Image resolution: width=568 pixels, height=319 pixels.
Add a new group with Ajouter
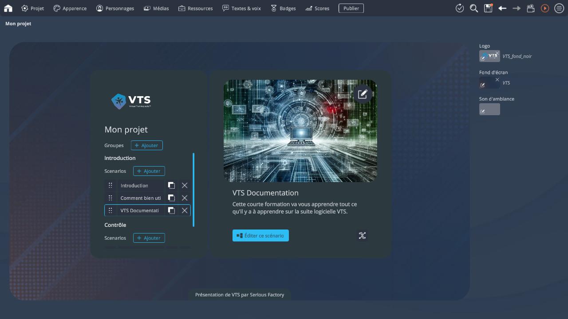click(147, 145)
